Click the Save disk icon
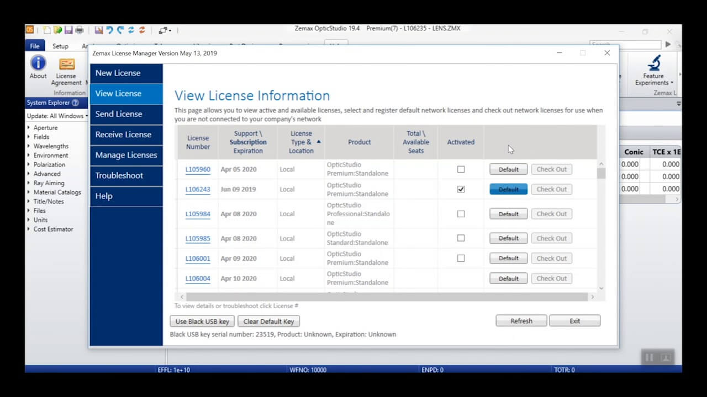 [68, 30]
